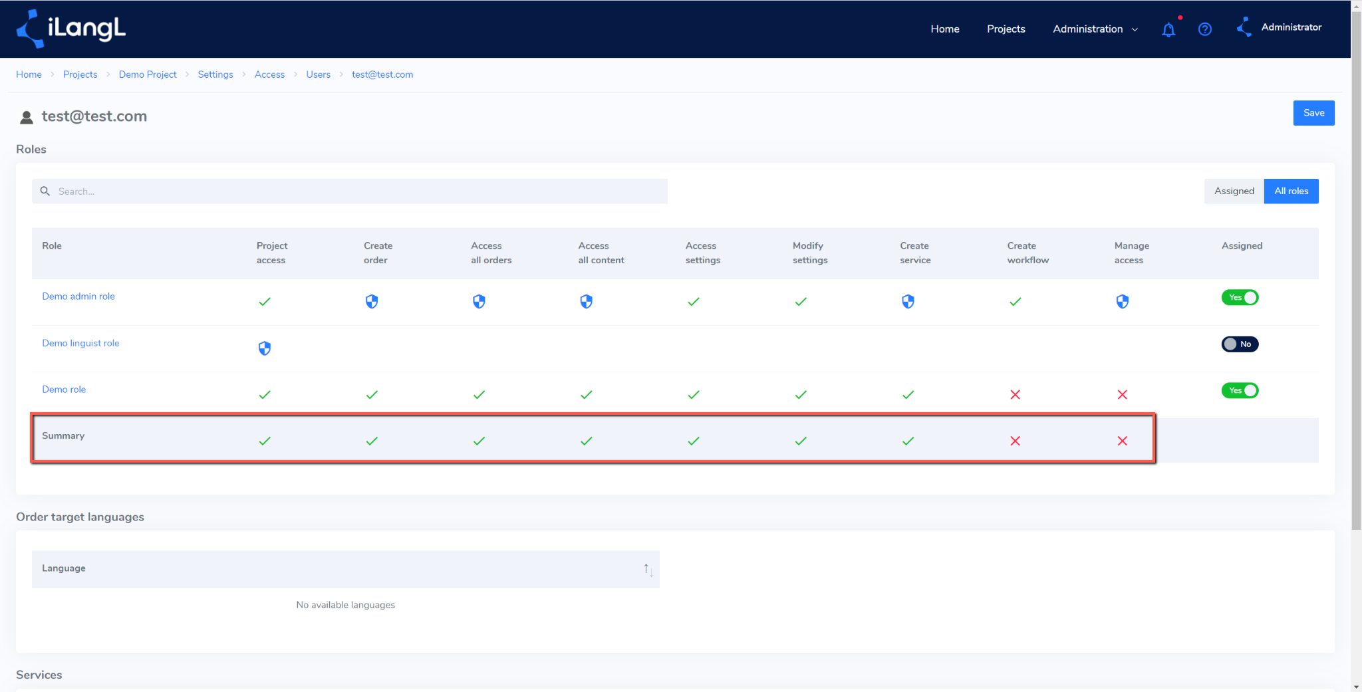Click the iLangL logo
Screen dimensions: 1362x692
coord(71,29)
